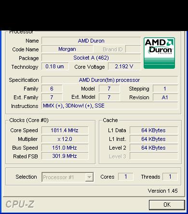The height and width of the screenshot is (214, 188).
Task: Click the Core Speed value 1811.4 MHz
Action: (65, 130)
